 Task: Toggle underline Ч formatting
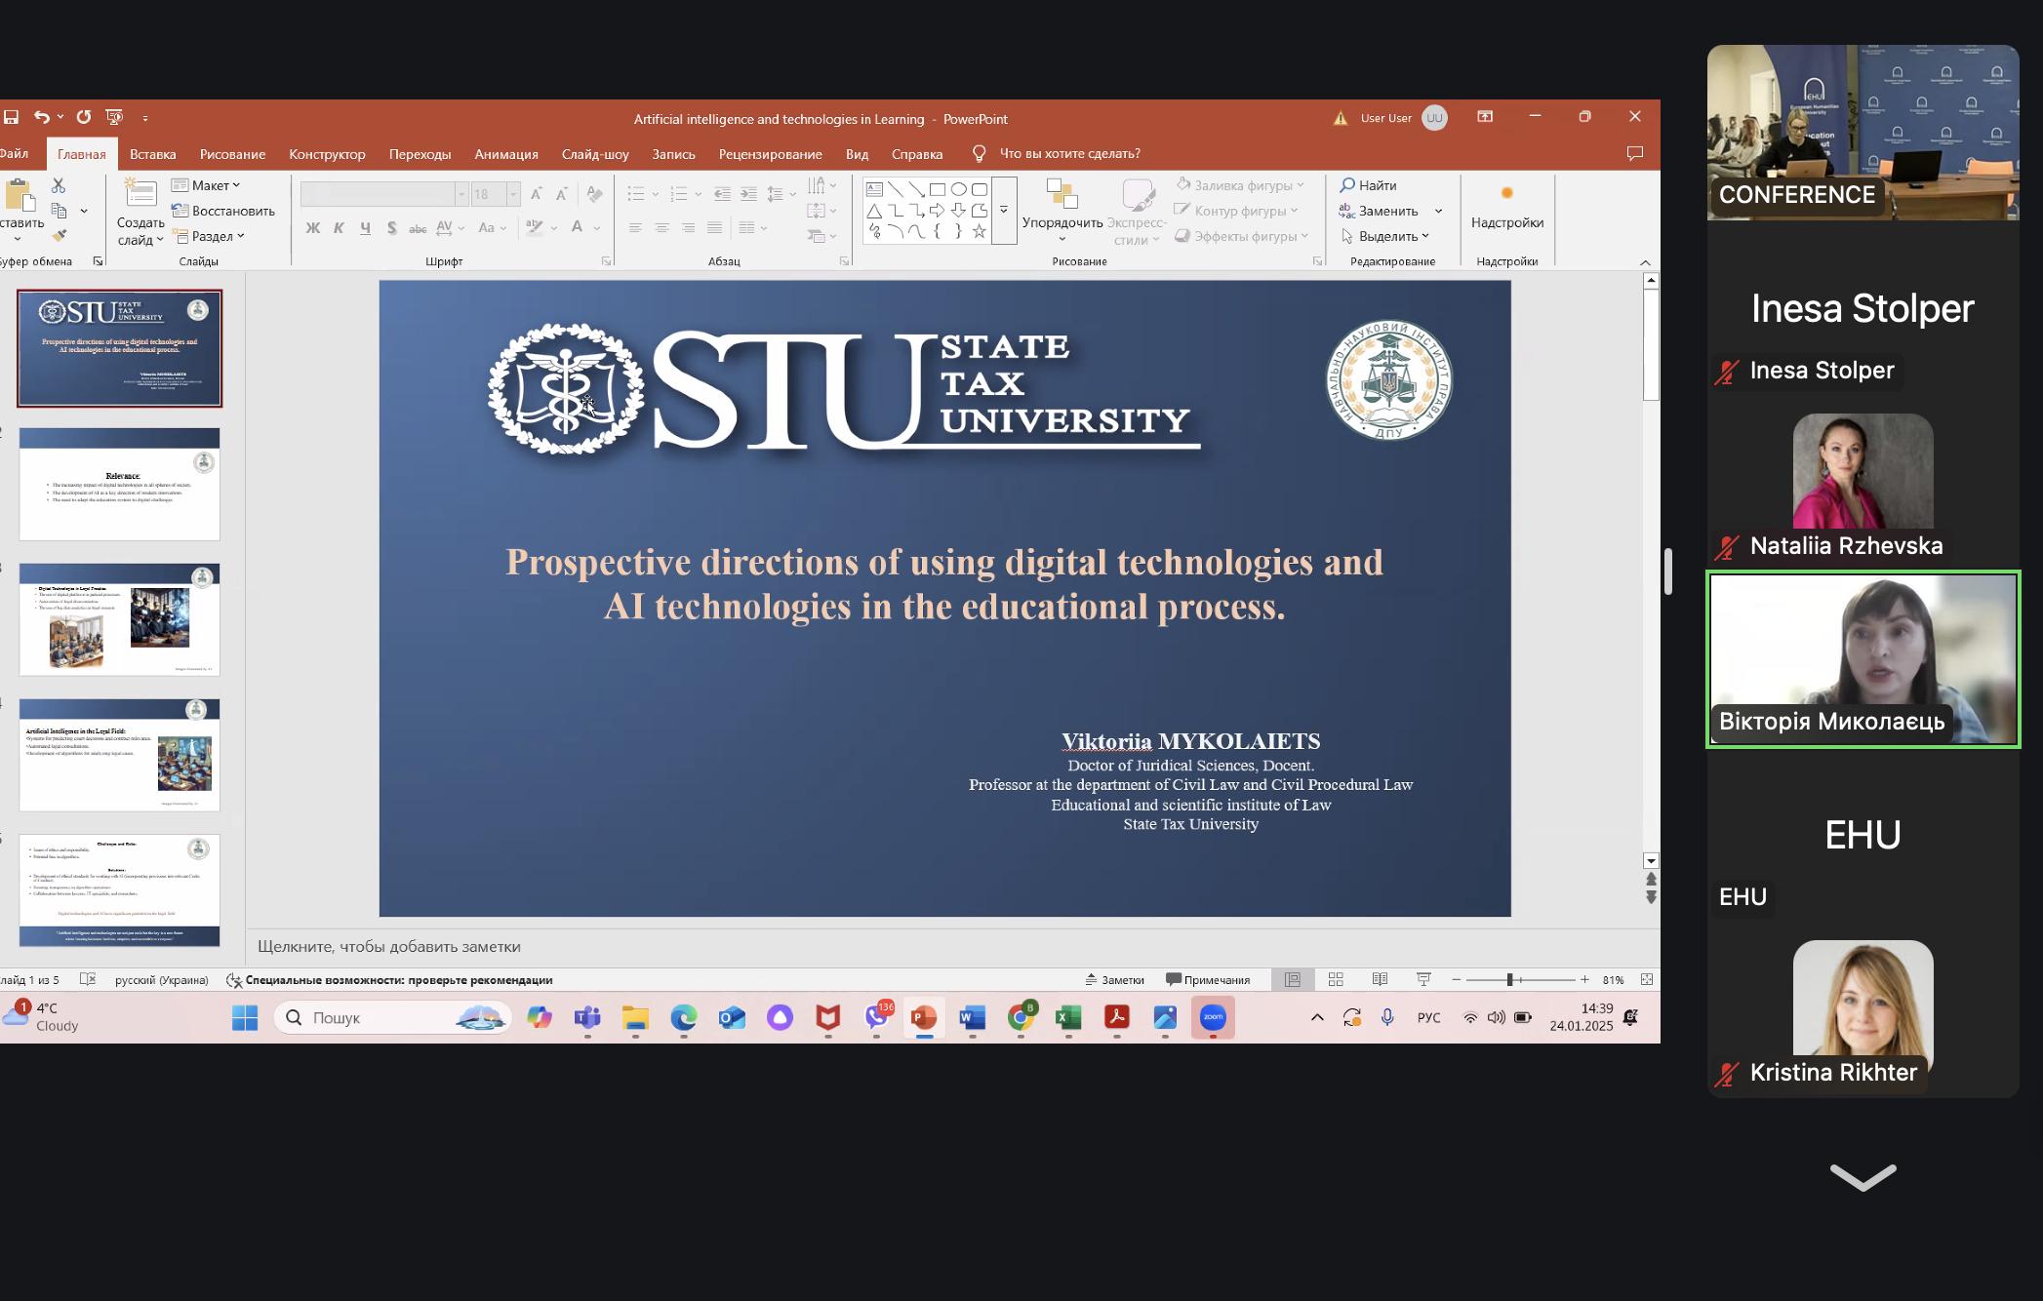365,228
